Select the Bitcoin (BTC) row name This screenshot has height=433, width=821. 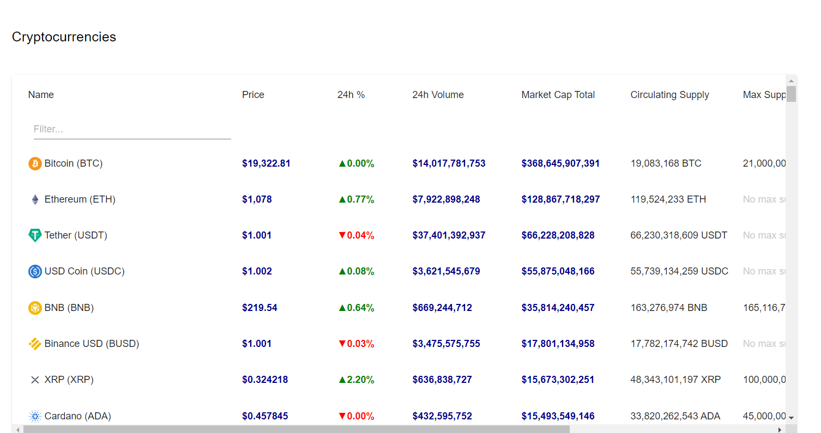pos(73,163)
